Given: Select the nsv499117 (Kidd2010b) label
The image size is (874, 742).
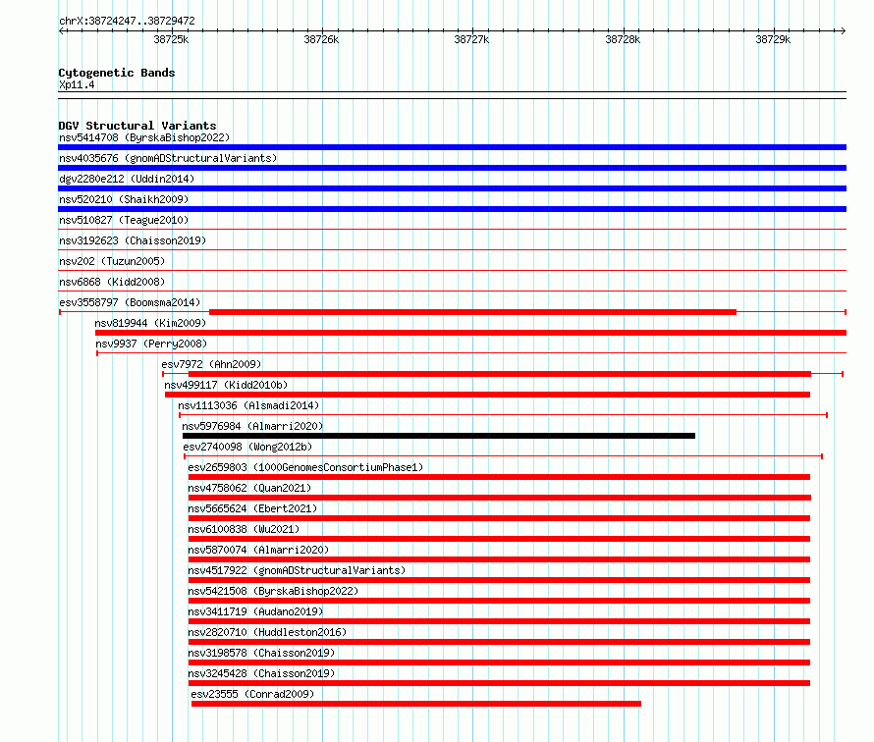Looking at the screenshot, I should [226, 385].
